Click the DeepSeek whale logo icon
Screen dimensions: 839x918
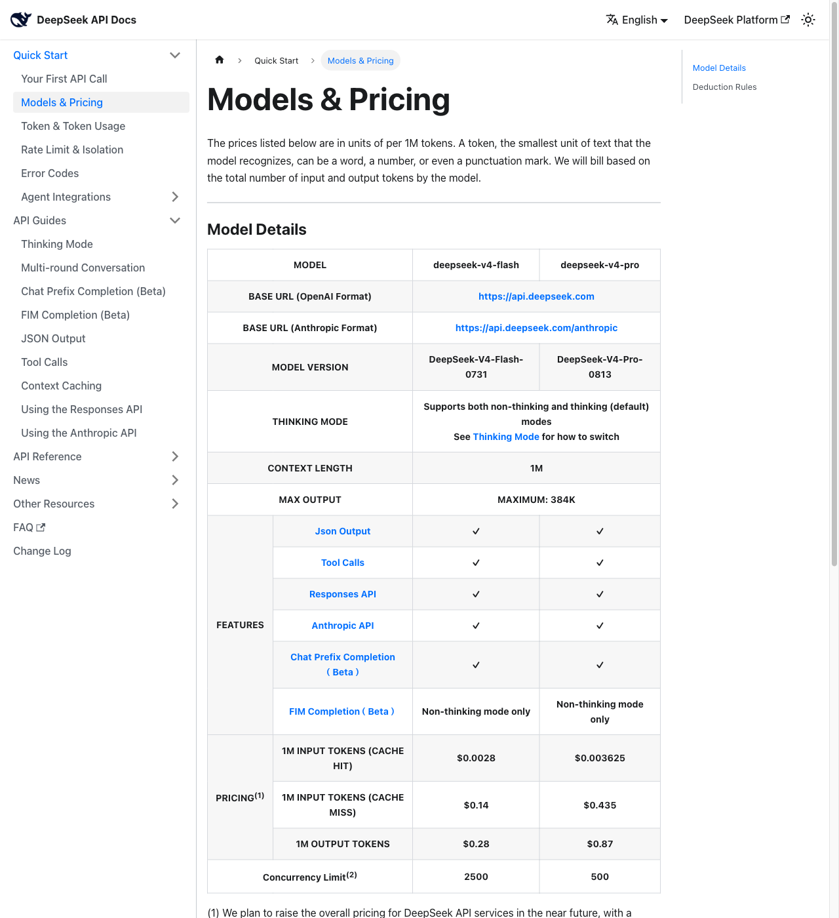pyautogui.click(x=21, y=20)
